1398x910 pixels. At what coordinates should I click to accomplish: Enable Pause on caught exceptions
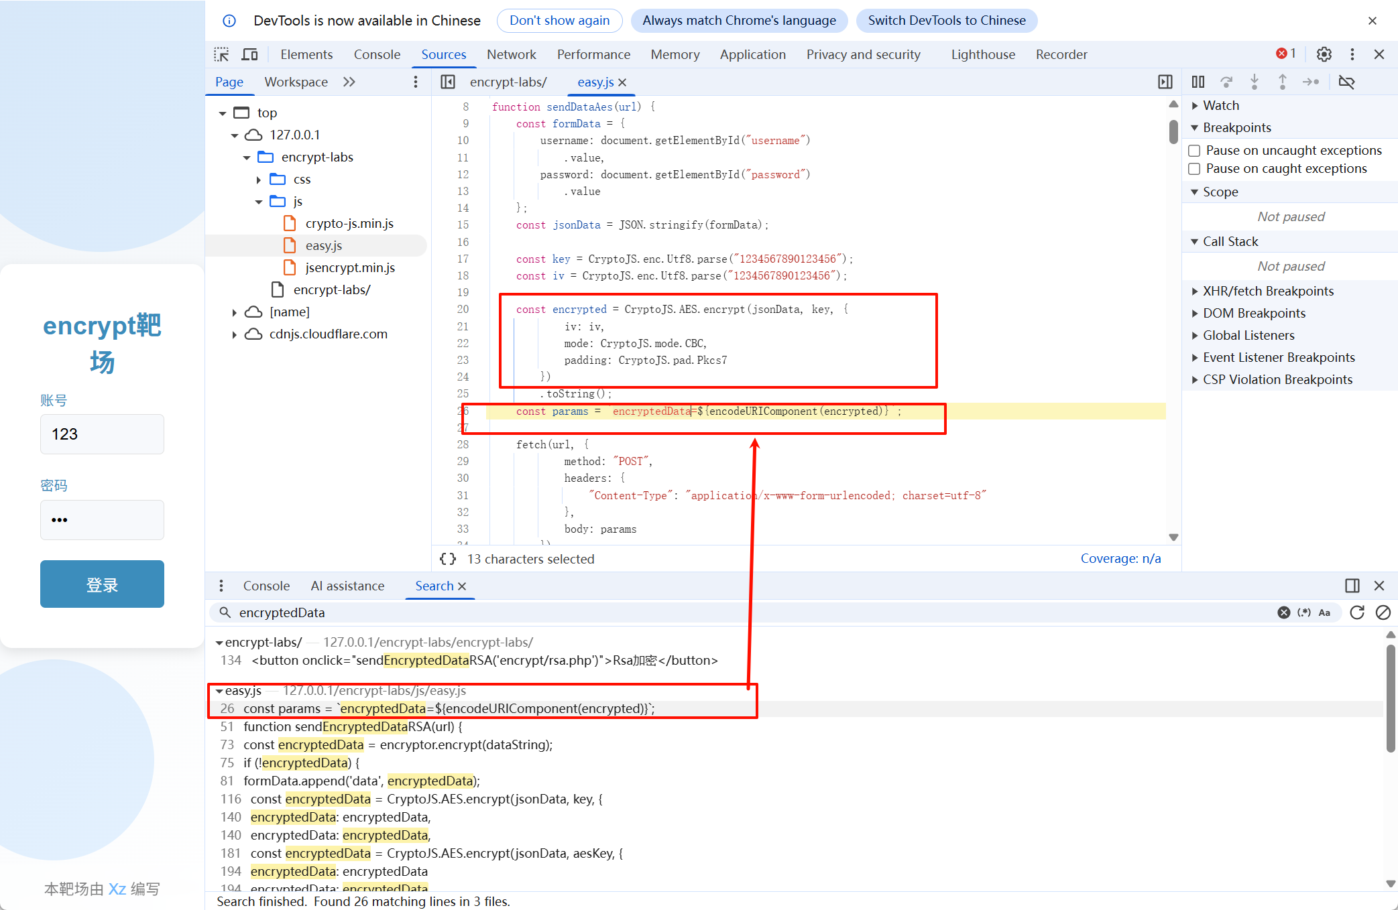(1194, 169)
